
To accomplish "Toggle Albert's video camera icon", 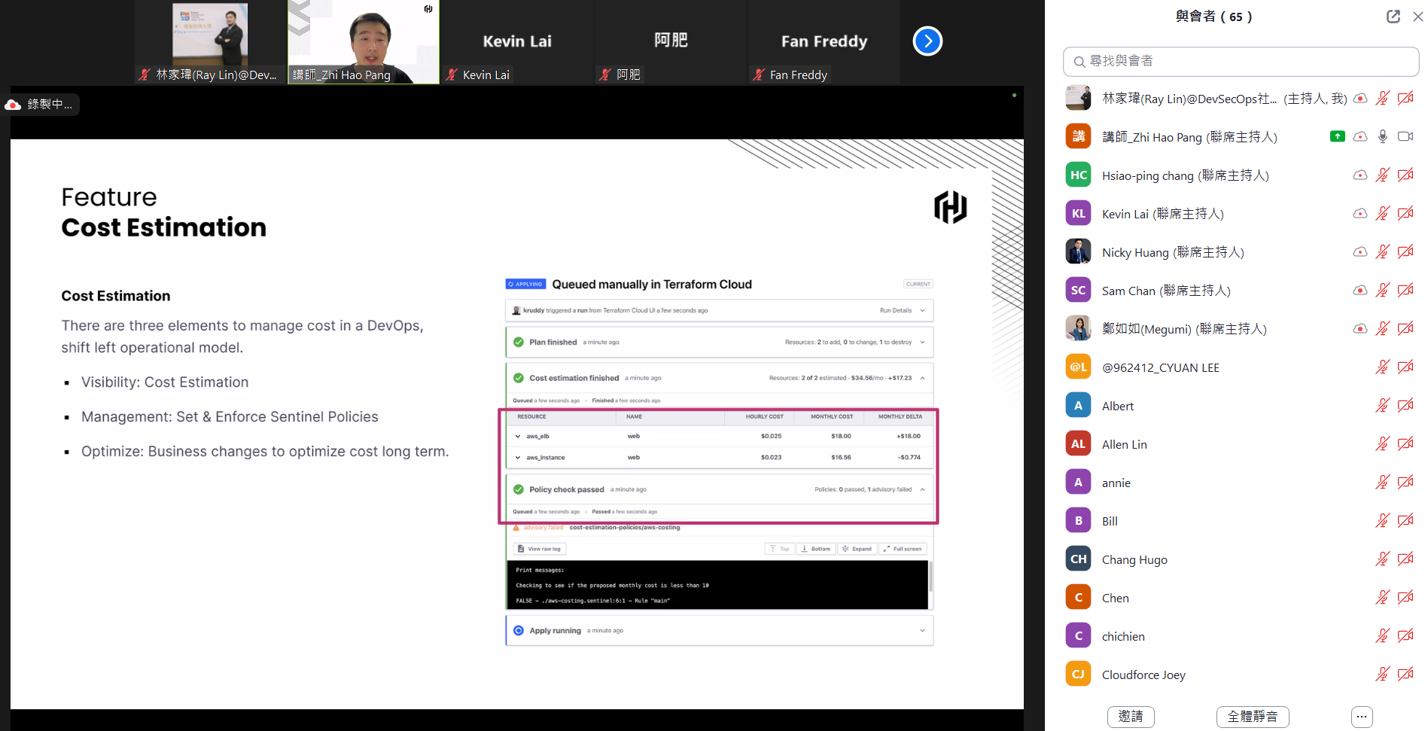I will (x=1405, y=406).
